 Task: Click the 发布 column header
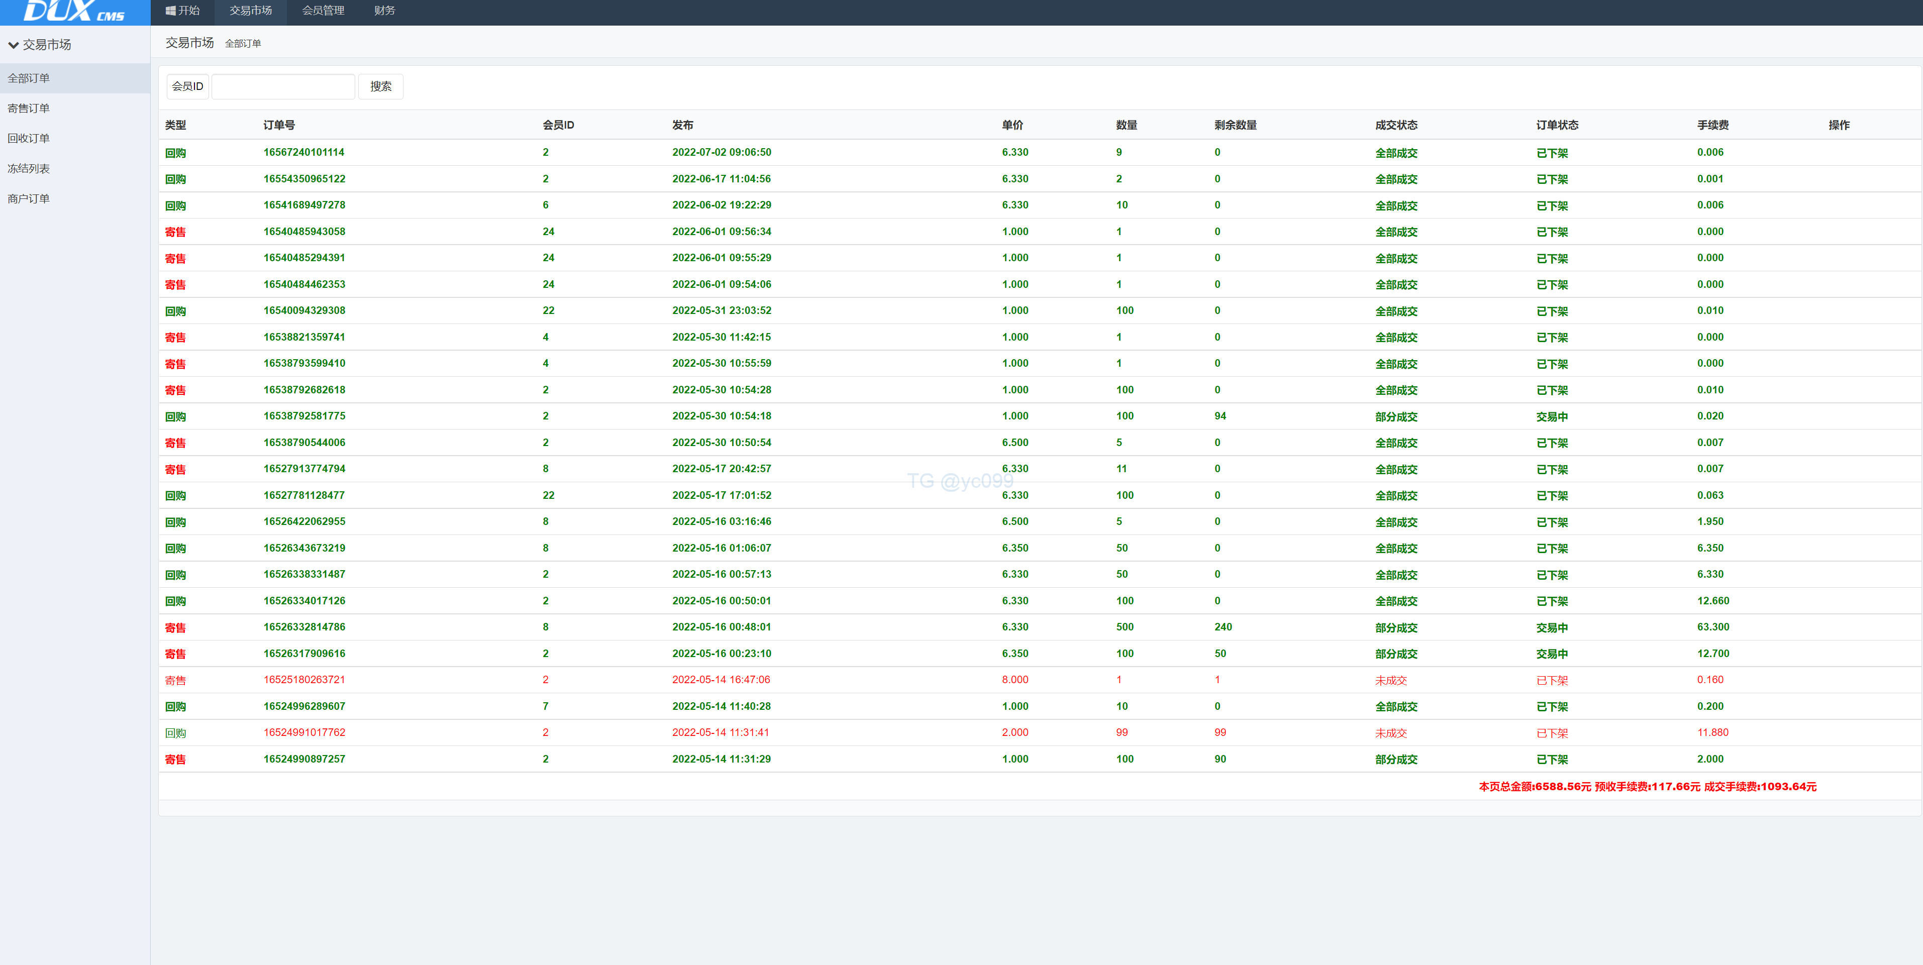pos(681,126)
